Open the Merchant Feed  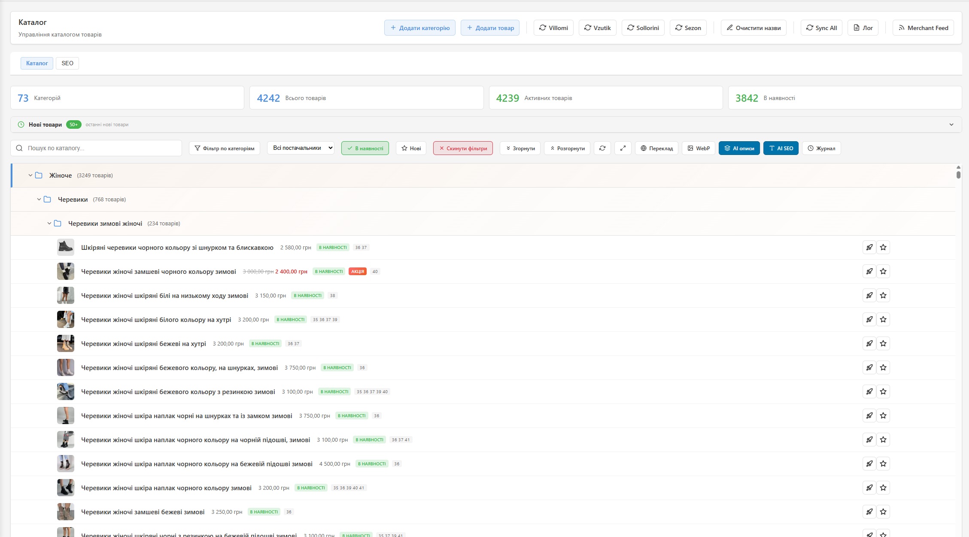923,27
